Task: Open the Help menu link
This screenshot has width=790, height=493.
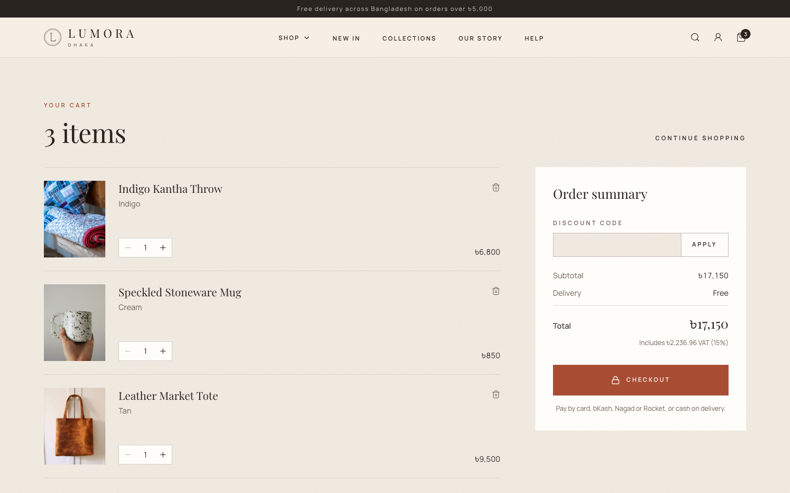Action: [534, 38]
